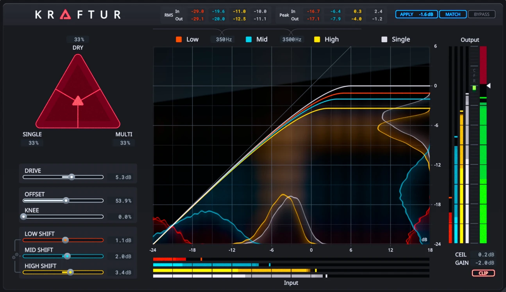
Task: Click the Peak In value "2.4"
Action: pyautogui.click(x=378, y=12)
